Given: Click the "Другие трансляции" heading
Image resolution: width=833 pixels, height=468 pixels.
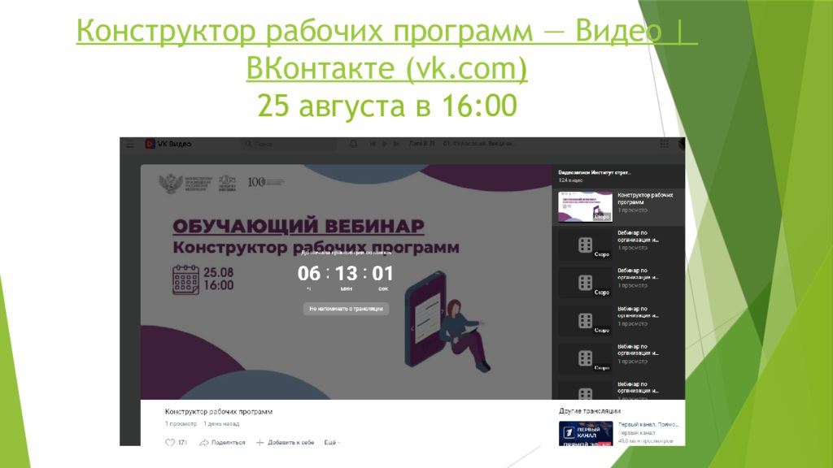Looking at the screenshot, I should tap(589, 410).
